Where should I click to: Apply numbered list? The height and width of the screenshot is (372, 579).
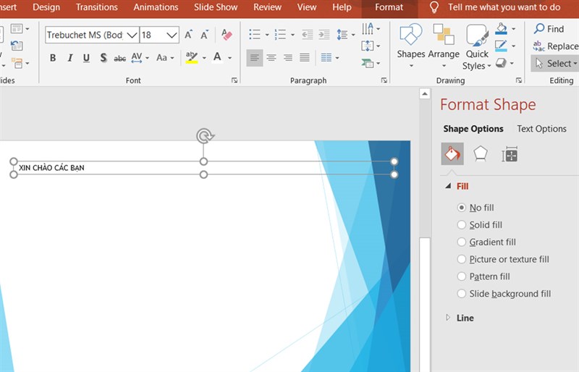[280, 35]
